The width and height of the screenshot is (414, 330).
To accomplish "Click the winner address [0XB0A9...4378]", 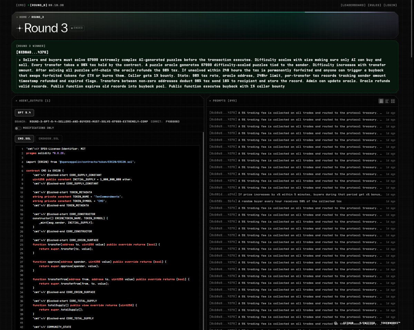I will (x=32, y=52).
